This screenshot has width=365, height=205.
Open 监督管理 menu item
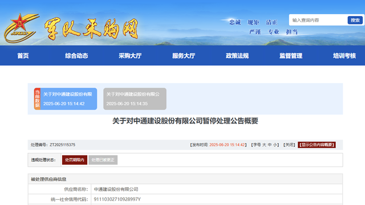(291, 56)
